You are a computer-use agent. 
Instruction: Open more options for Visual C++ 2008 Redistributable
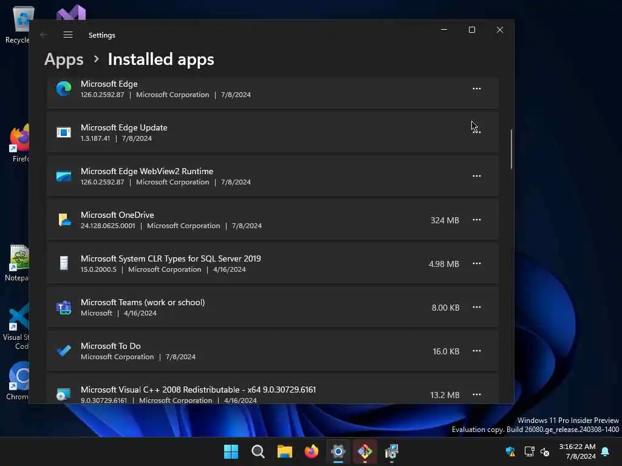coord(477,394)
